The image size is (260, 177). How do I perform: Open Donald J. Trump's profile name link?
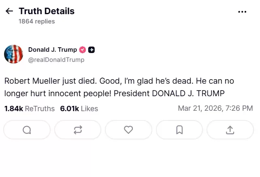tap(53, 50)
